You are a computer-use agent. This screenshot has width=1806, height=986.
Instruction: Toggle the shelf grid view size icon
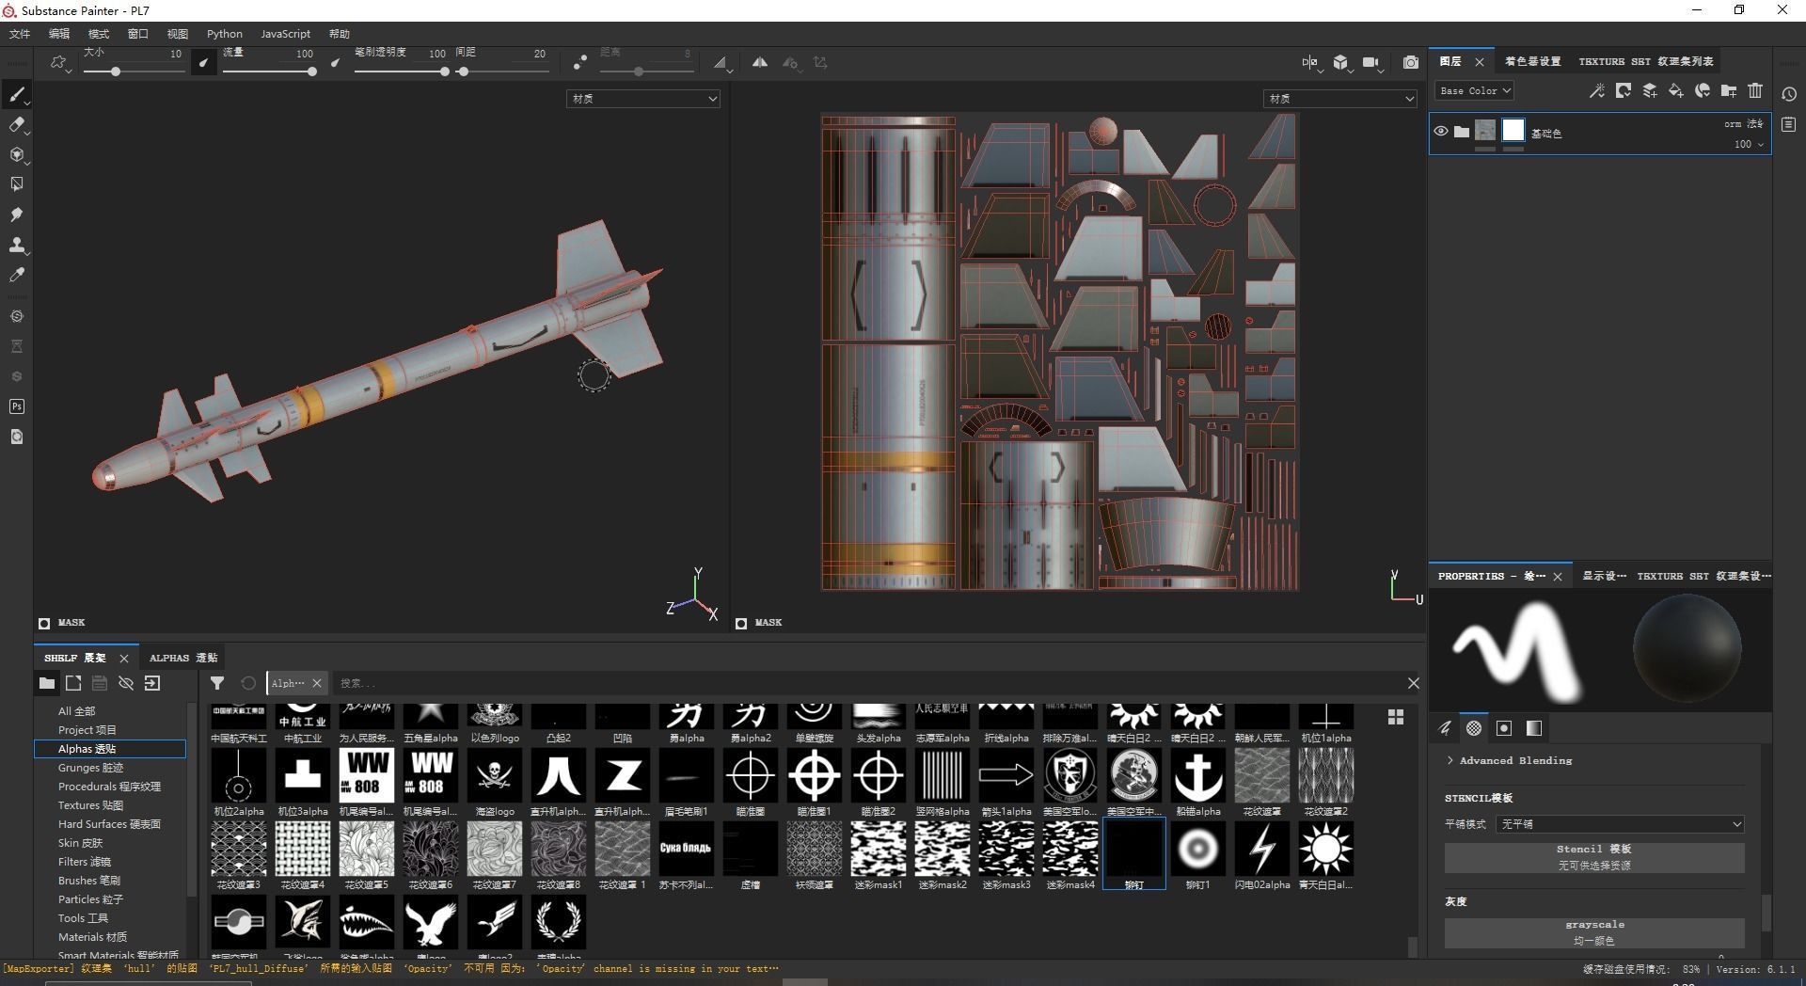point(1396,717)
